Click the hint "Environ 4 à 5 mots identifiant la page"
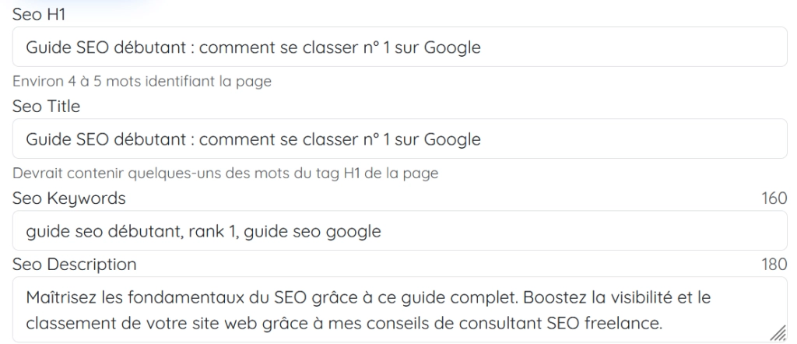This screenshot has height=344, width=797. [142, 82]
